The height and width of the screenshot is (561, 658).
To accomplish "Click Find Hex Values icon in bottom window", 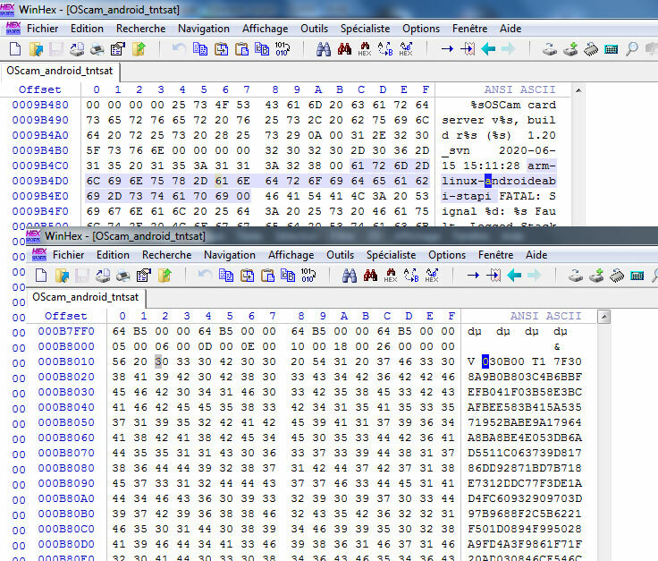I will [391, 276].
